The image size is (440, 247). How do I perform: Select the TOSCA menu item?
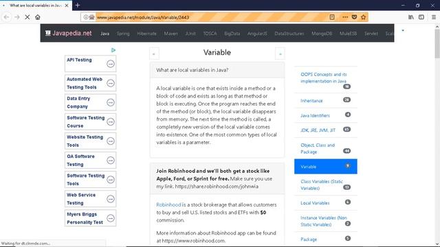(210, 34)
